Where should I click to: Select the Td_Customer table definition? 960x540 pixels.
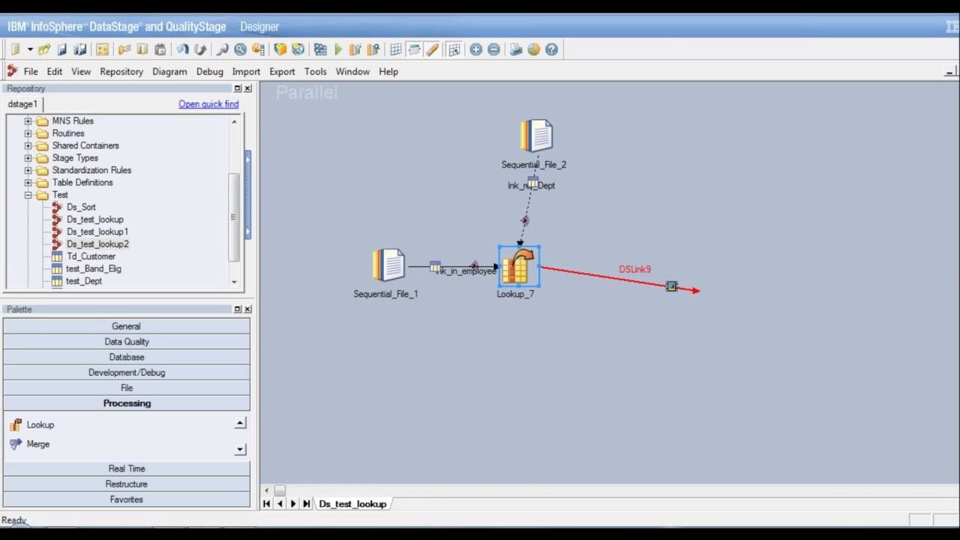pyautogui.click(x=91, y=256)
